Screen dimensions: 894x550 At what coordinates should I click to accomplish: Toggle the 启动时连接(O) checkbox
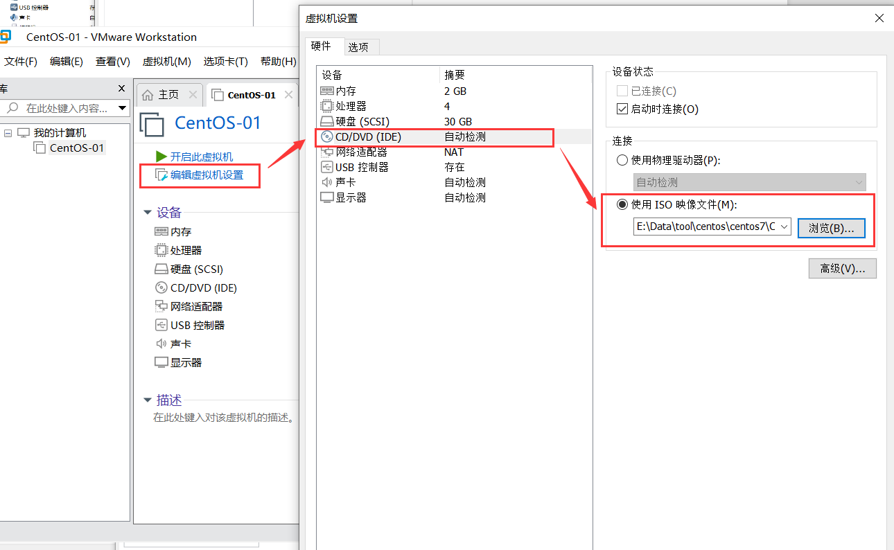point(622,109)
